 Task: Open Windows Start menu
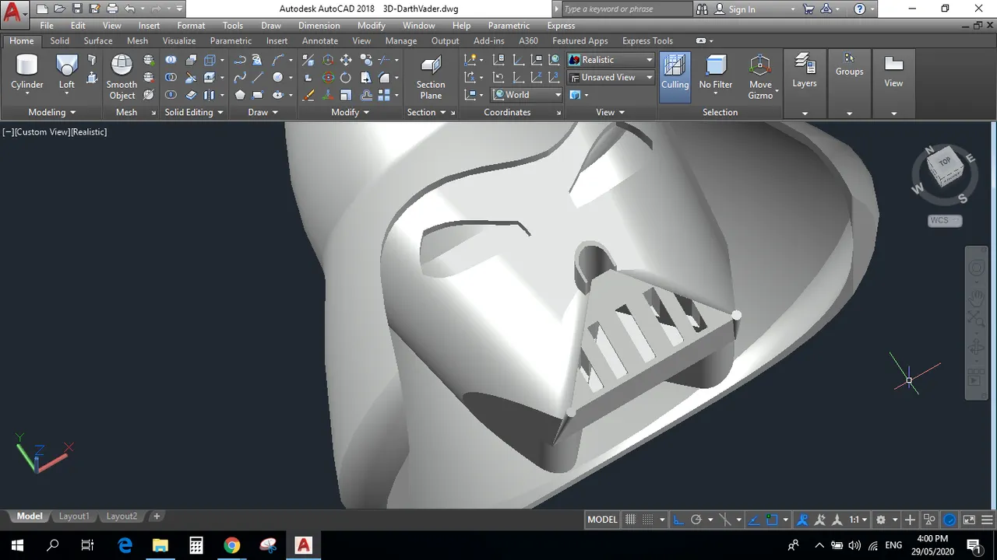(x=17, y=545)
